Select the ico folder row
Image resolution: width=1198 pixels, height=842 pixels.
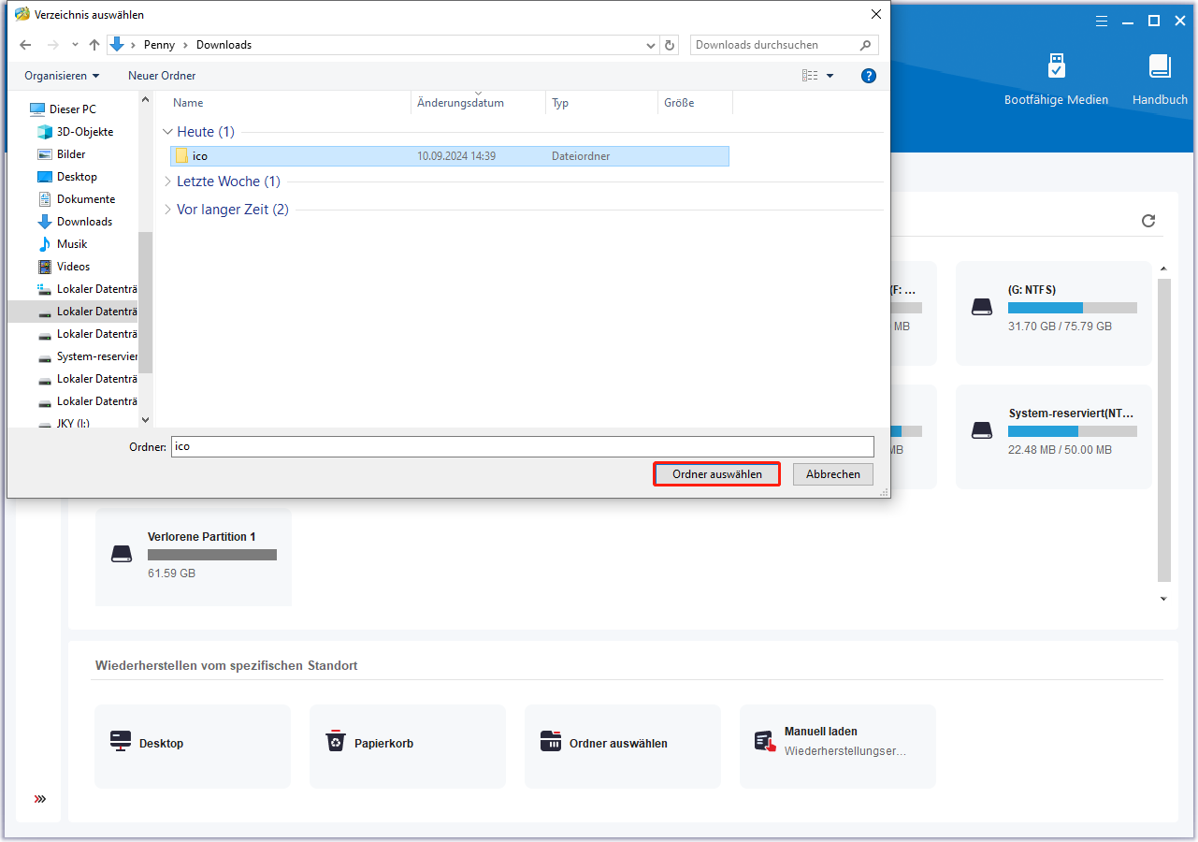click(450, 156)
